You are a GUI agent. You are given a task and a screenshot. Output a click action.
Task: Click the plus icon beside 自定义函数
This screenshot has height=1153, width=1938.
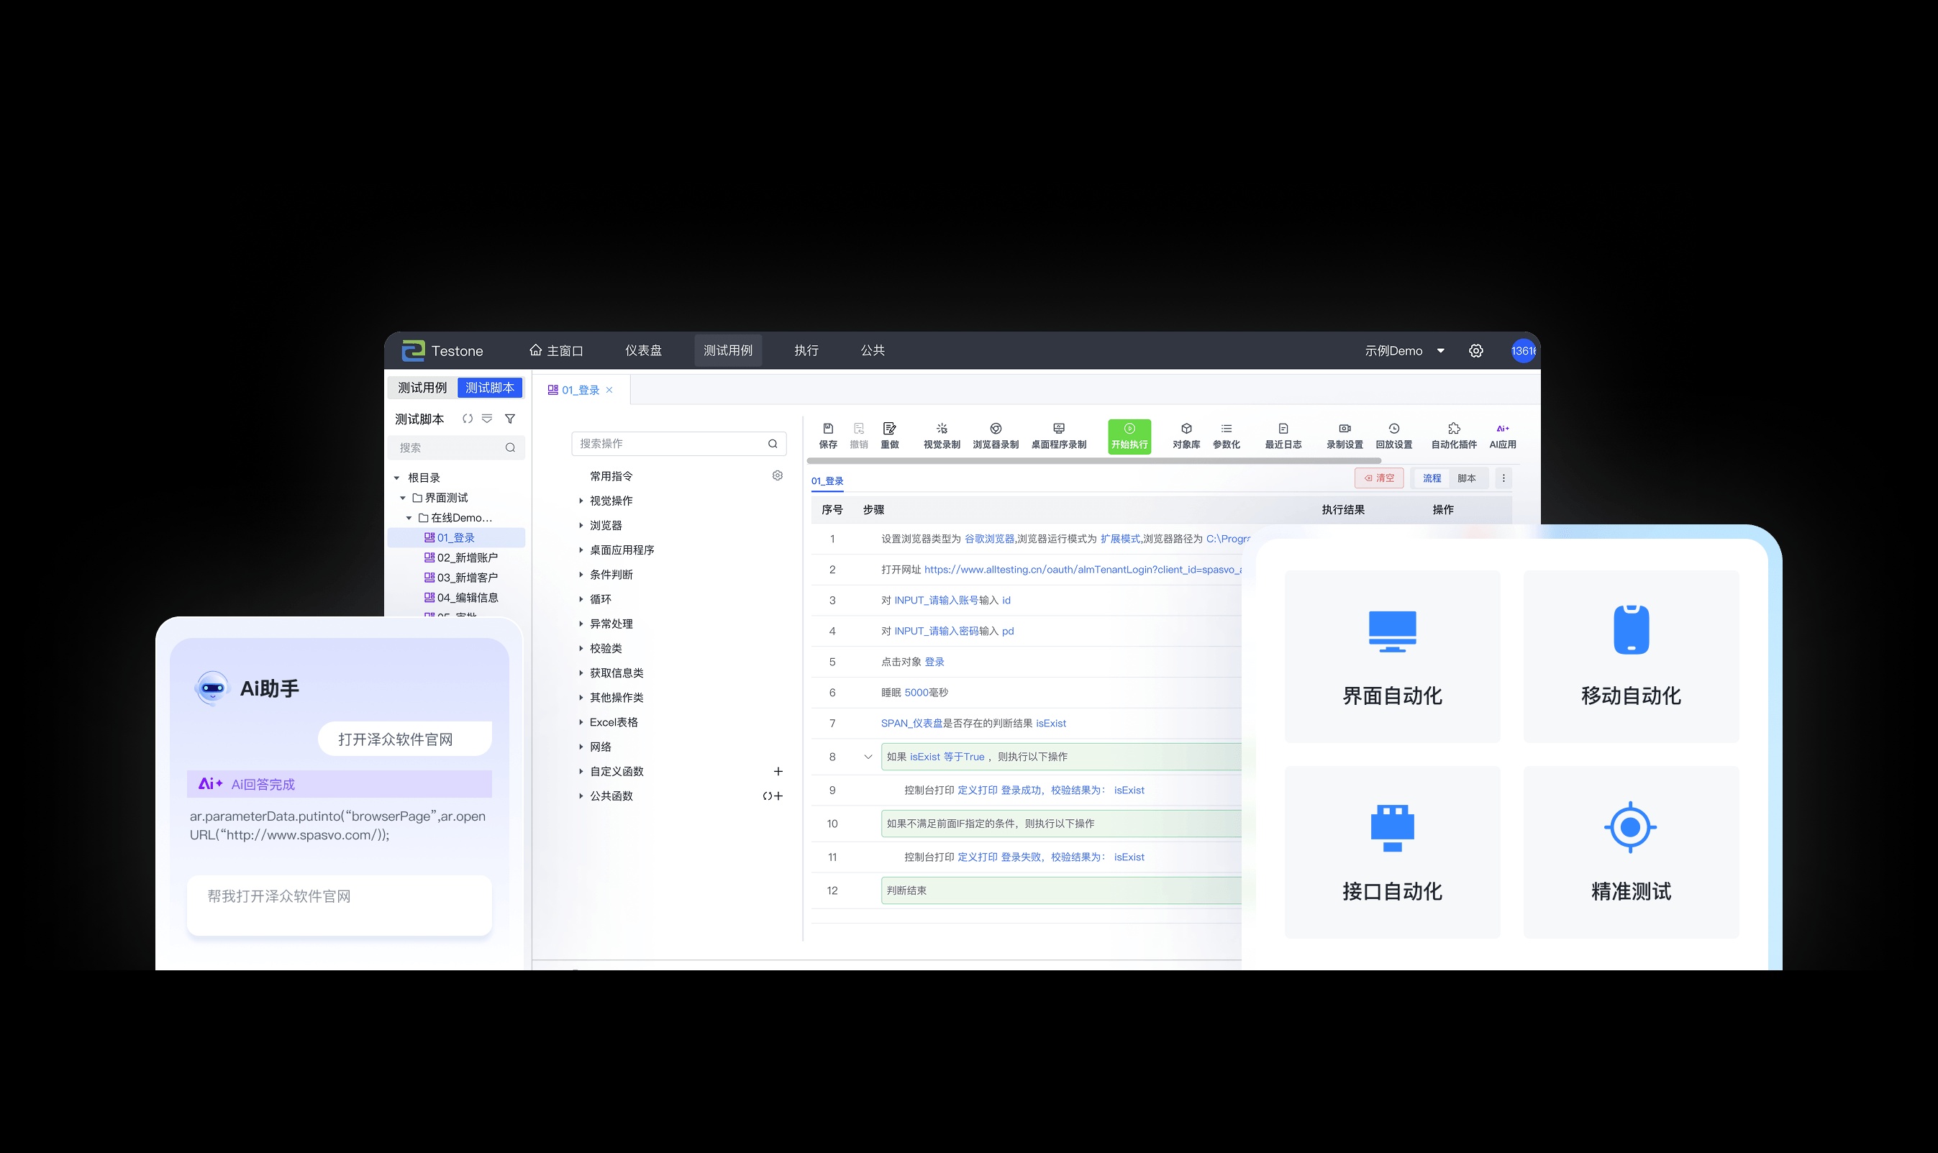(x=778, y=771)
